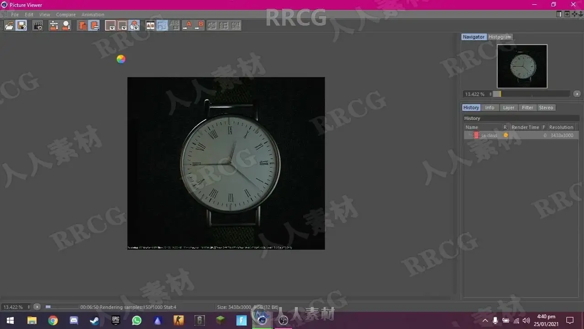Switch to the Navigator tab
Screen dimensions: 584x329
473,37
